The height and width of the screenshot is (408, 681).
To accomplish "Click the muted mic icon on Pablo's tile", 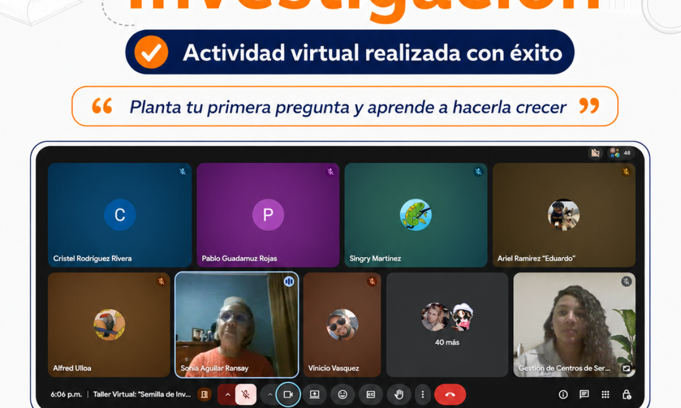I will [330, 172].
